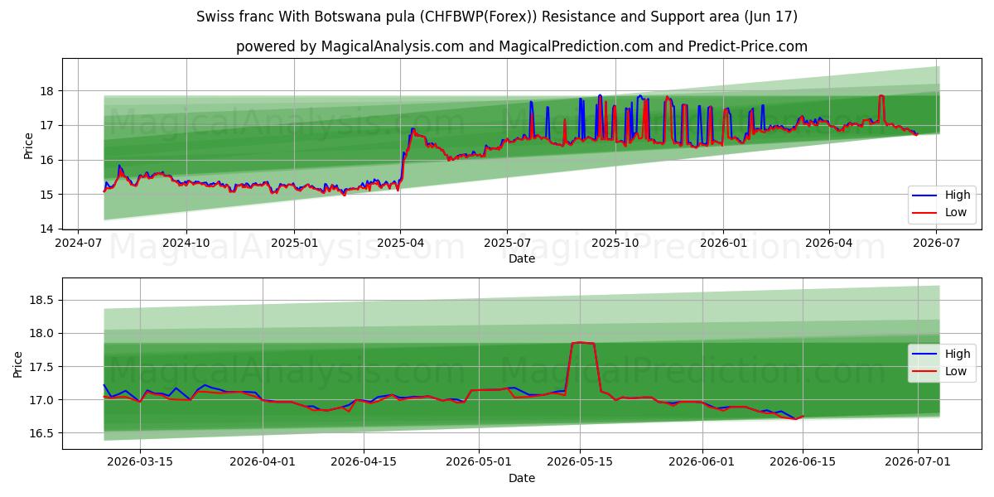Image resolution: width=994 pixels, height=497 pixels.
Task: Click the '2025-01' date tick label
Action: tap(294, 244)
